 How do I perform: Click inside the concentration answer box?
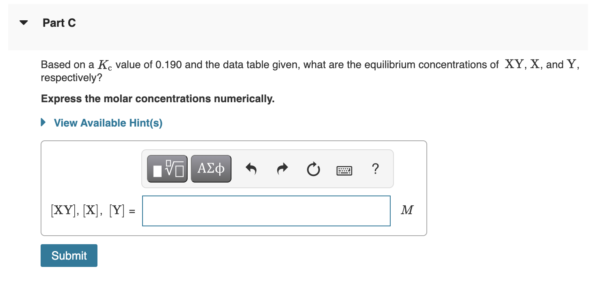coord(266,211)
